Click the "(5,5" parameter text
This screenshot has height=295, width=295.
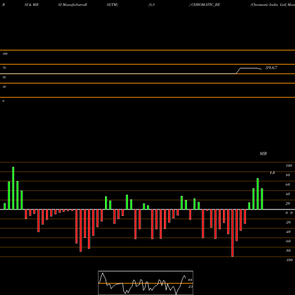point(152,5)
